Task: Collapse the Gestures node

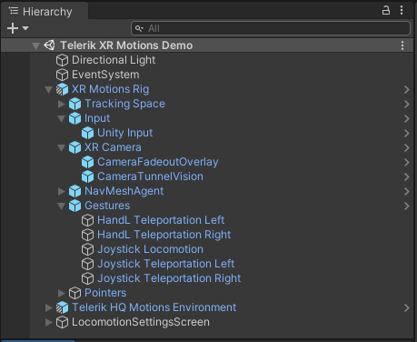Action: click(x=61, y=206)
